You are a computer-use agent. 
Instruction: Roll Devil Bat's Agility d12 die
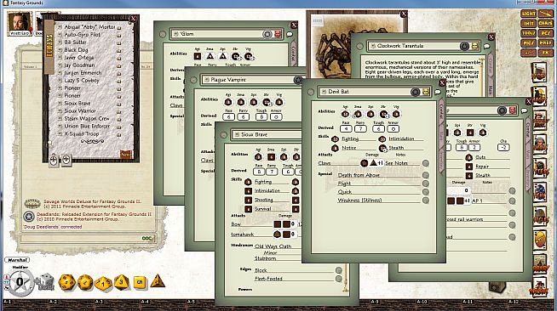click(345, 114)
